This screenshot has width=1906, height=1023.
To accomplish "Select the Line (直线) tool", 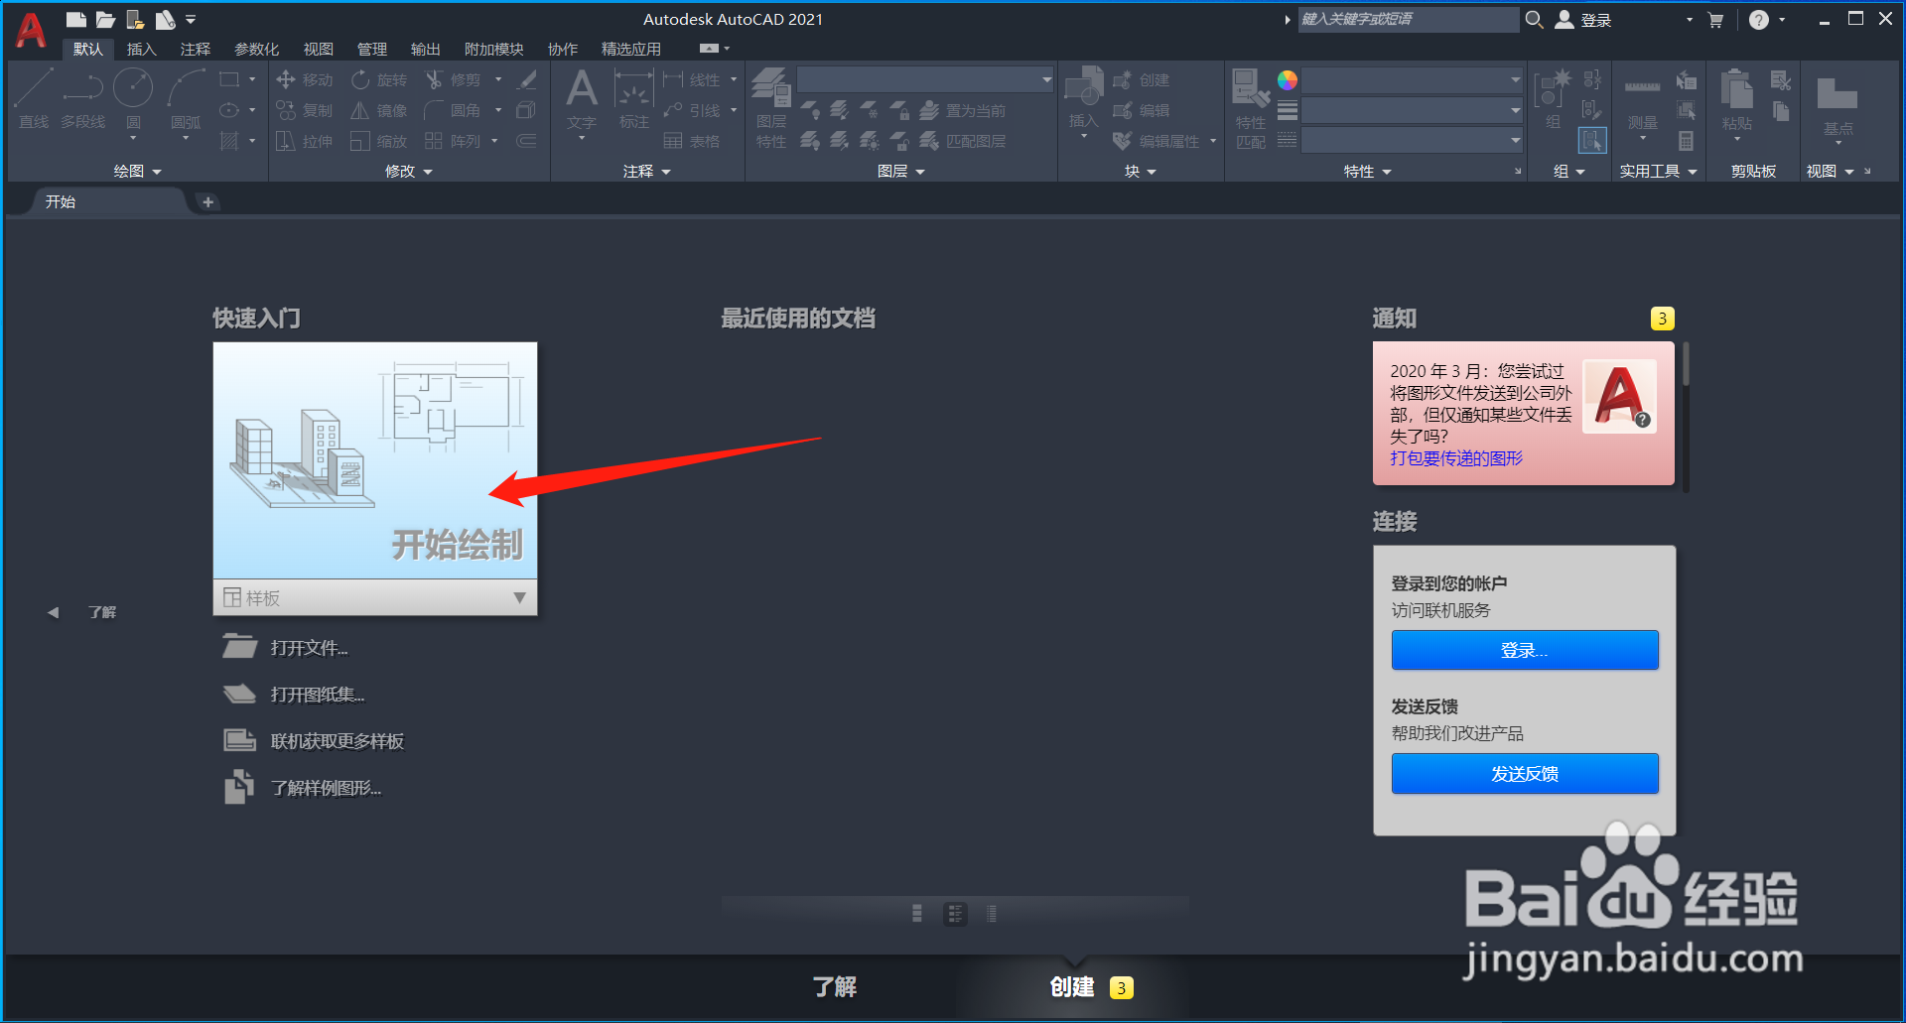I will pyautogui.click(x=33, y=99).
